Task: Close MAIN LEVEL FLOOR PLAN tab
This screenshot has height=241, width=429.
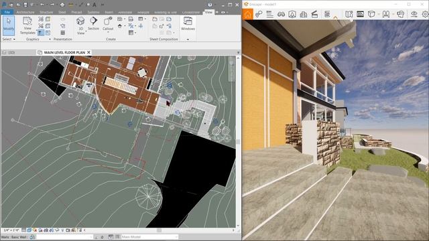Action: [x=88, y=52]
